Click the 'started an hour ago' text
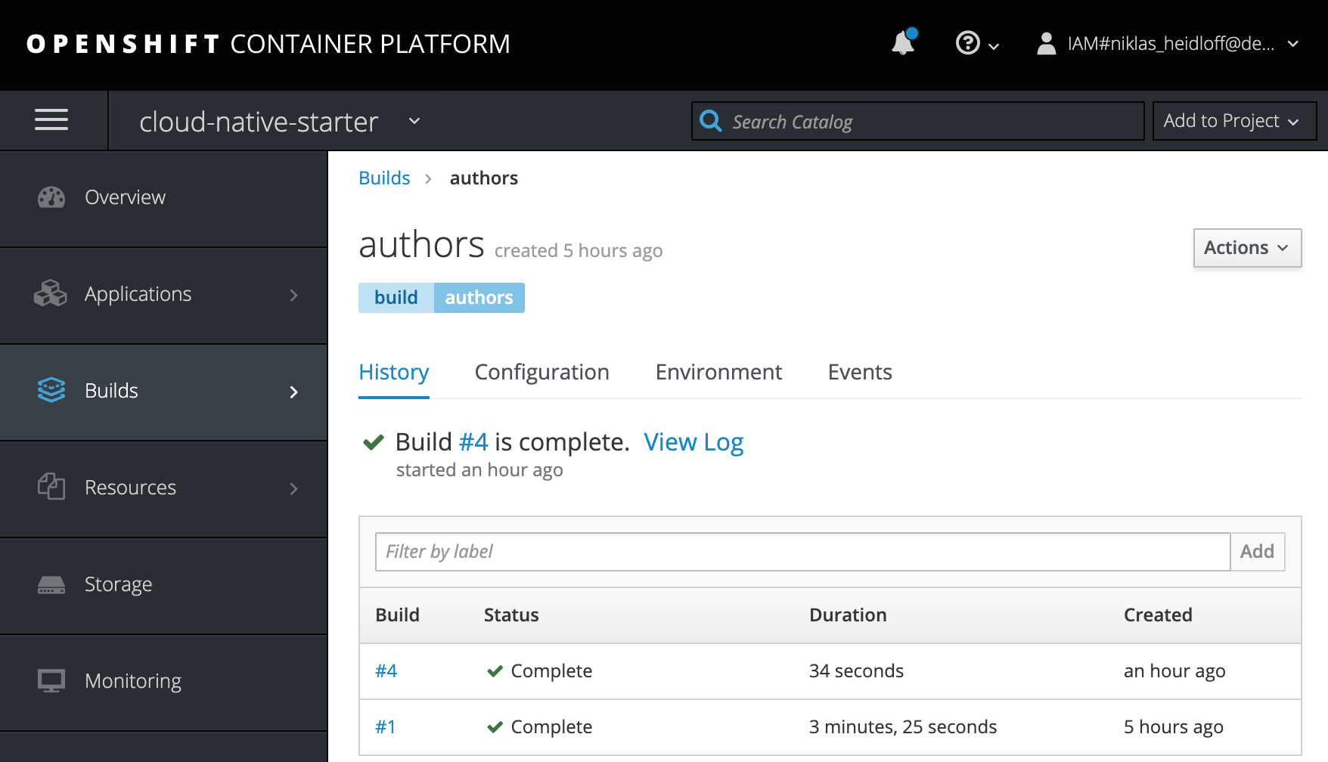Viewport: 1328px width, 762px height. 479,470
